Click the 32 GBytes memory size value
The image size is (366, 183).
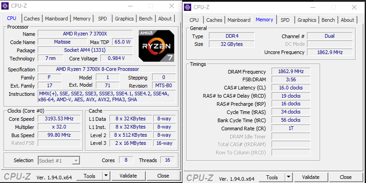[x=232, y=44]
